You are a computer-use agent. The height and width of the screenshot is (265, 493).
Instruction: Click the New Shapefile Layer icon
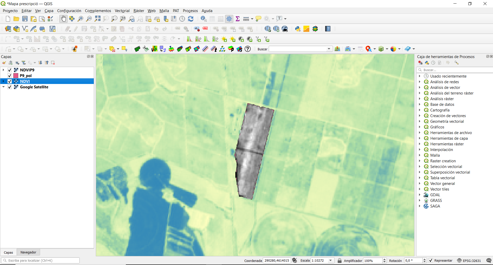click(x=25, y=29)
